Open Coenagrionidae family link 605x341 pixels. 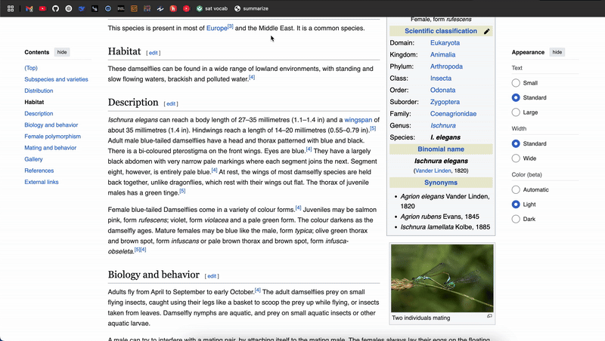tap(453, 114)
